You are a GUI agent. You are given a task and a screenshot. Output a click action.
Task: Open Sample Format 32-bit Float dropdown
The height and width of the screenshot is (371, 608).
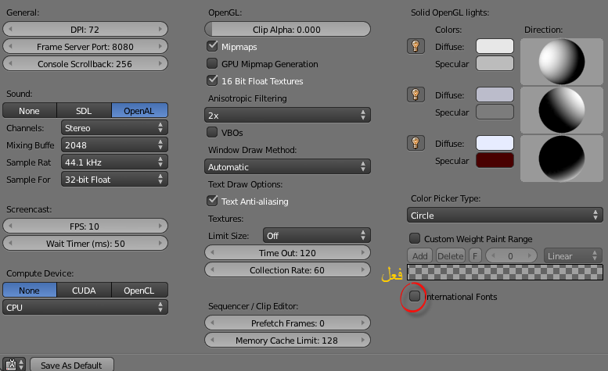pyautogui.click(x=114, y=179)
